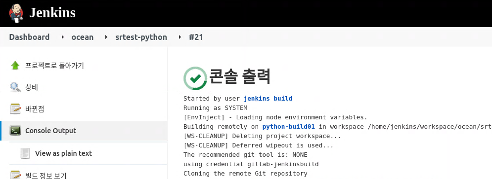Image resolution: width=492 pixels, height=179 pixels.
Task: Click 'using credential gitlab-jenkinsbuild' line
Action: (x=251, y=164)
